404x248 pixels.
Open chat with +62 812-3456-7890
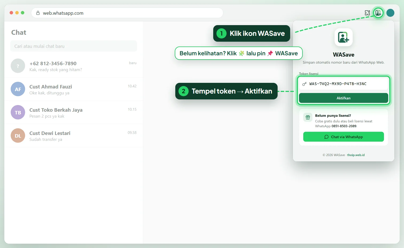click(x=74, y=66)
